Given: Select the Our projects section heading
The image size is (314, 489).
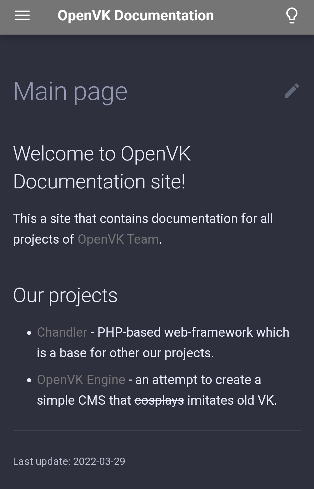Looking at the screenshot, I should coord(65,295).
